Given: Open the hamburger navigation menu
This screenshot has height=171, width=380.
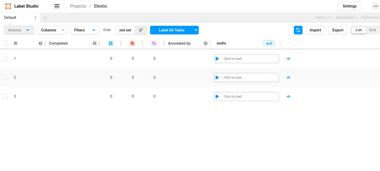Looking at the screenshot, I should point(57,6).
